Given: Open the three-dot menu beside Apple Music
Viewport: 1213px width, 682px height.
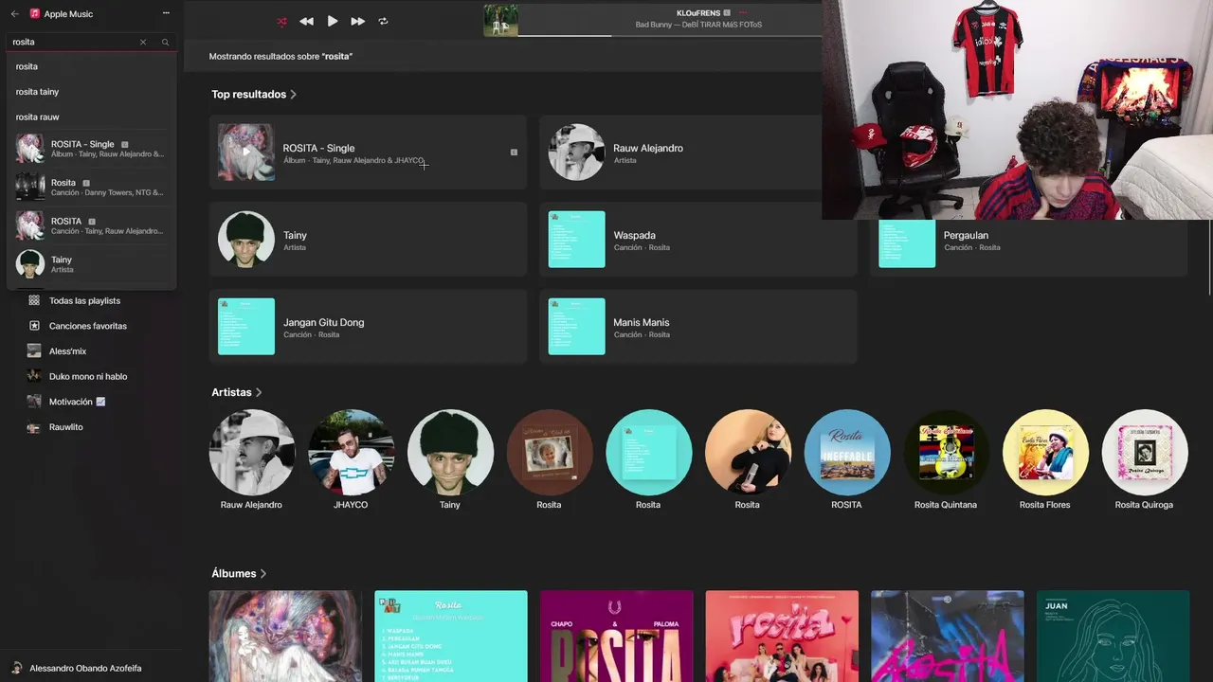Looking at the screenshot, I should tap(166, 13).
